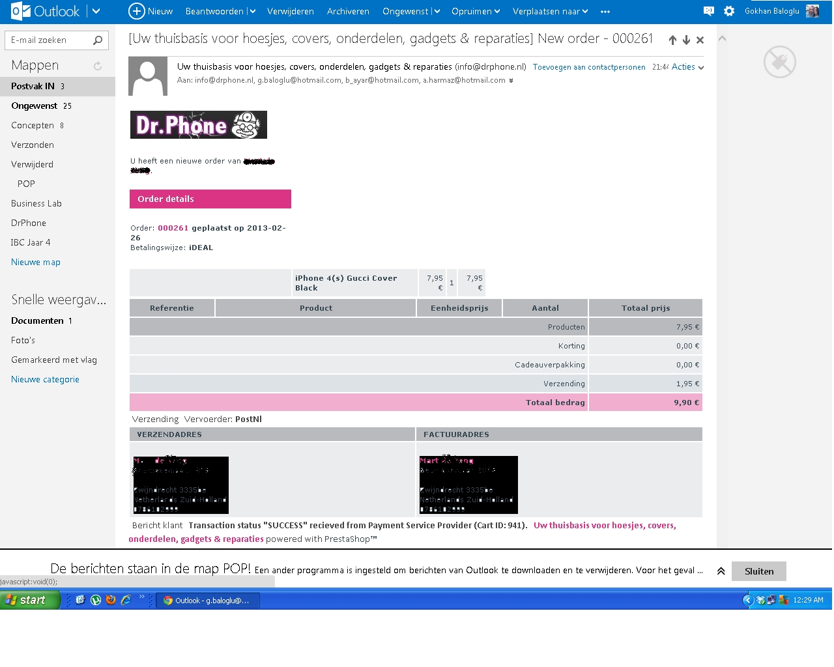This screenshot has height=667, width=834.
Task: Show more quick launch icons
Action: (142, 597)
